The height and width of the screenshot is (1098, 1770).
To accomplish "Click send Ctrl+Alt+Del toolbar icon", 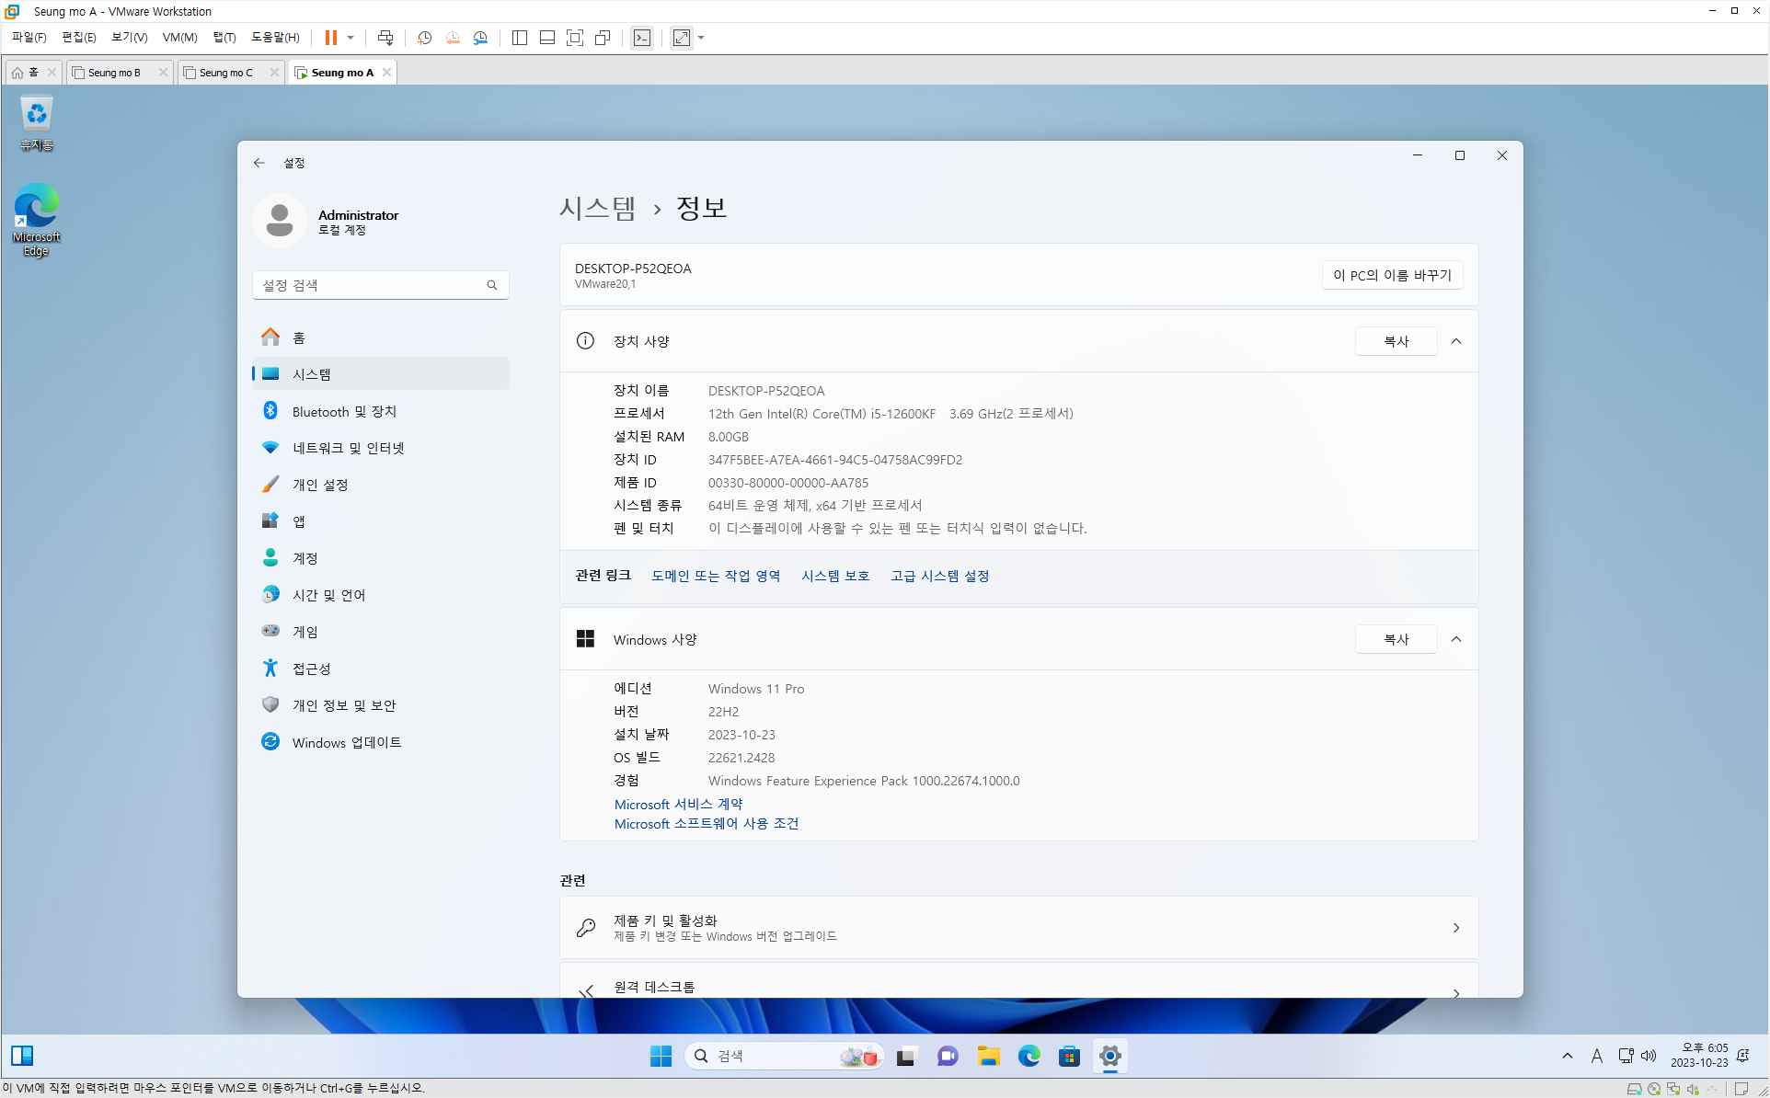I will coord(385,38).
